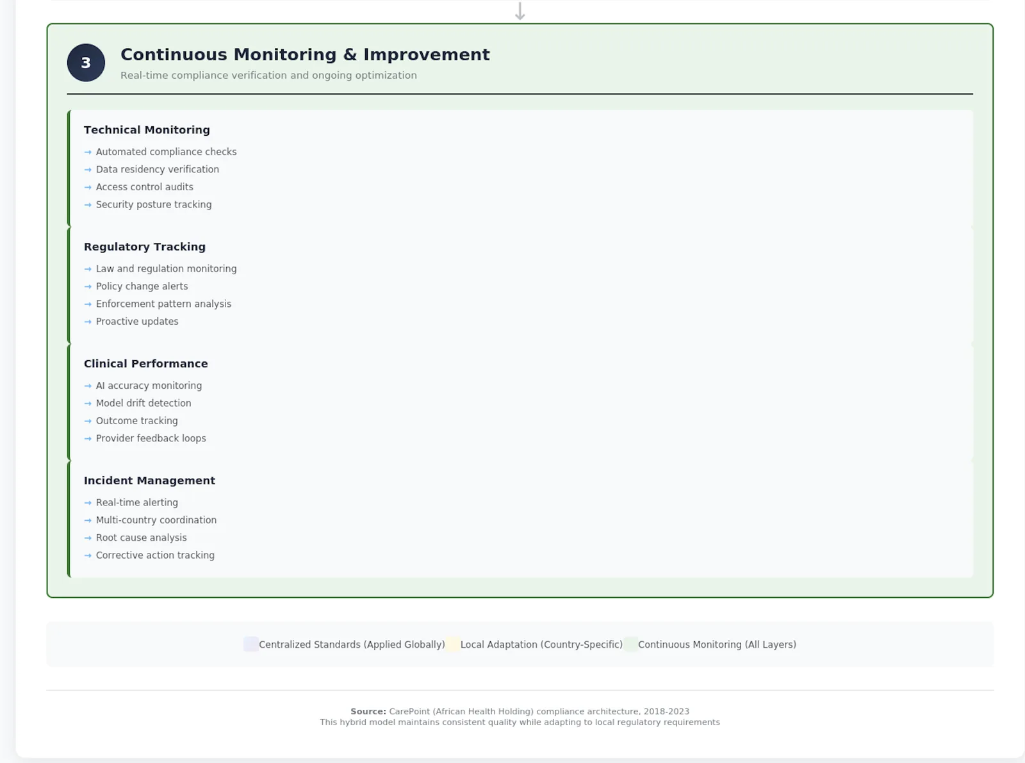Click the yellow Local Adaptation legend swatch
The image size is (1025, 763).
(x=453, y=644)
